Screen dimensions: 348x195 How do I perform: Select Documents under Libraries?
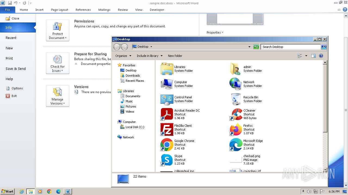coord(133,96)
